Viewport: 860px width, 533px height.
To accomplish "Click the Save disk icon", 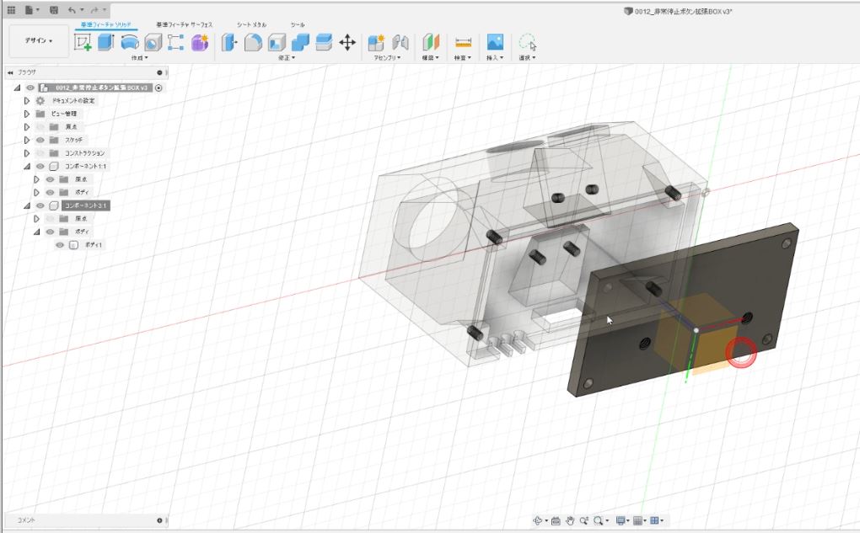I will click(x=55, y=9).
